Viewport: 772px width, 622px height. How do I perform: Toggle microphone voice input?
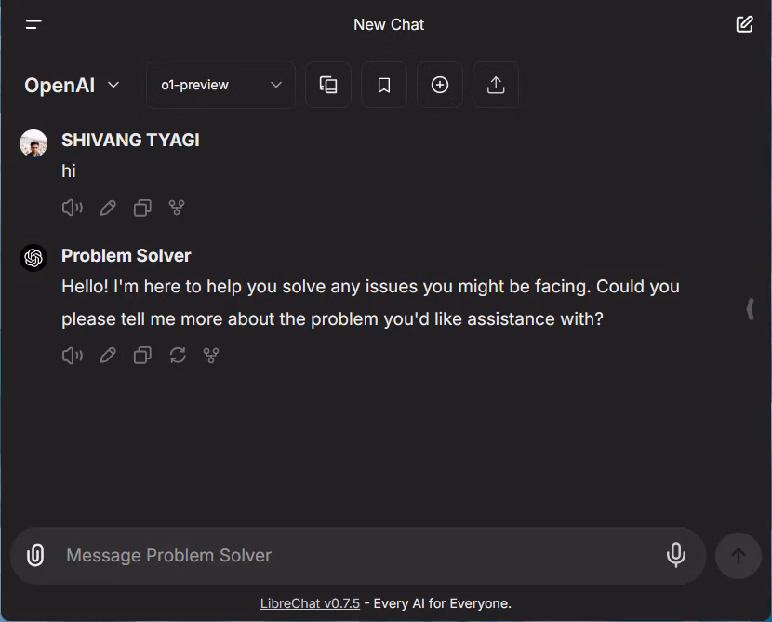click(x=675, y=555)
